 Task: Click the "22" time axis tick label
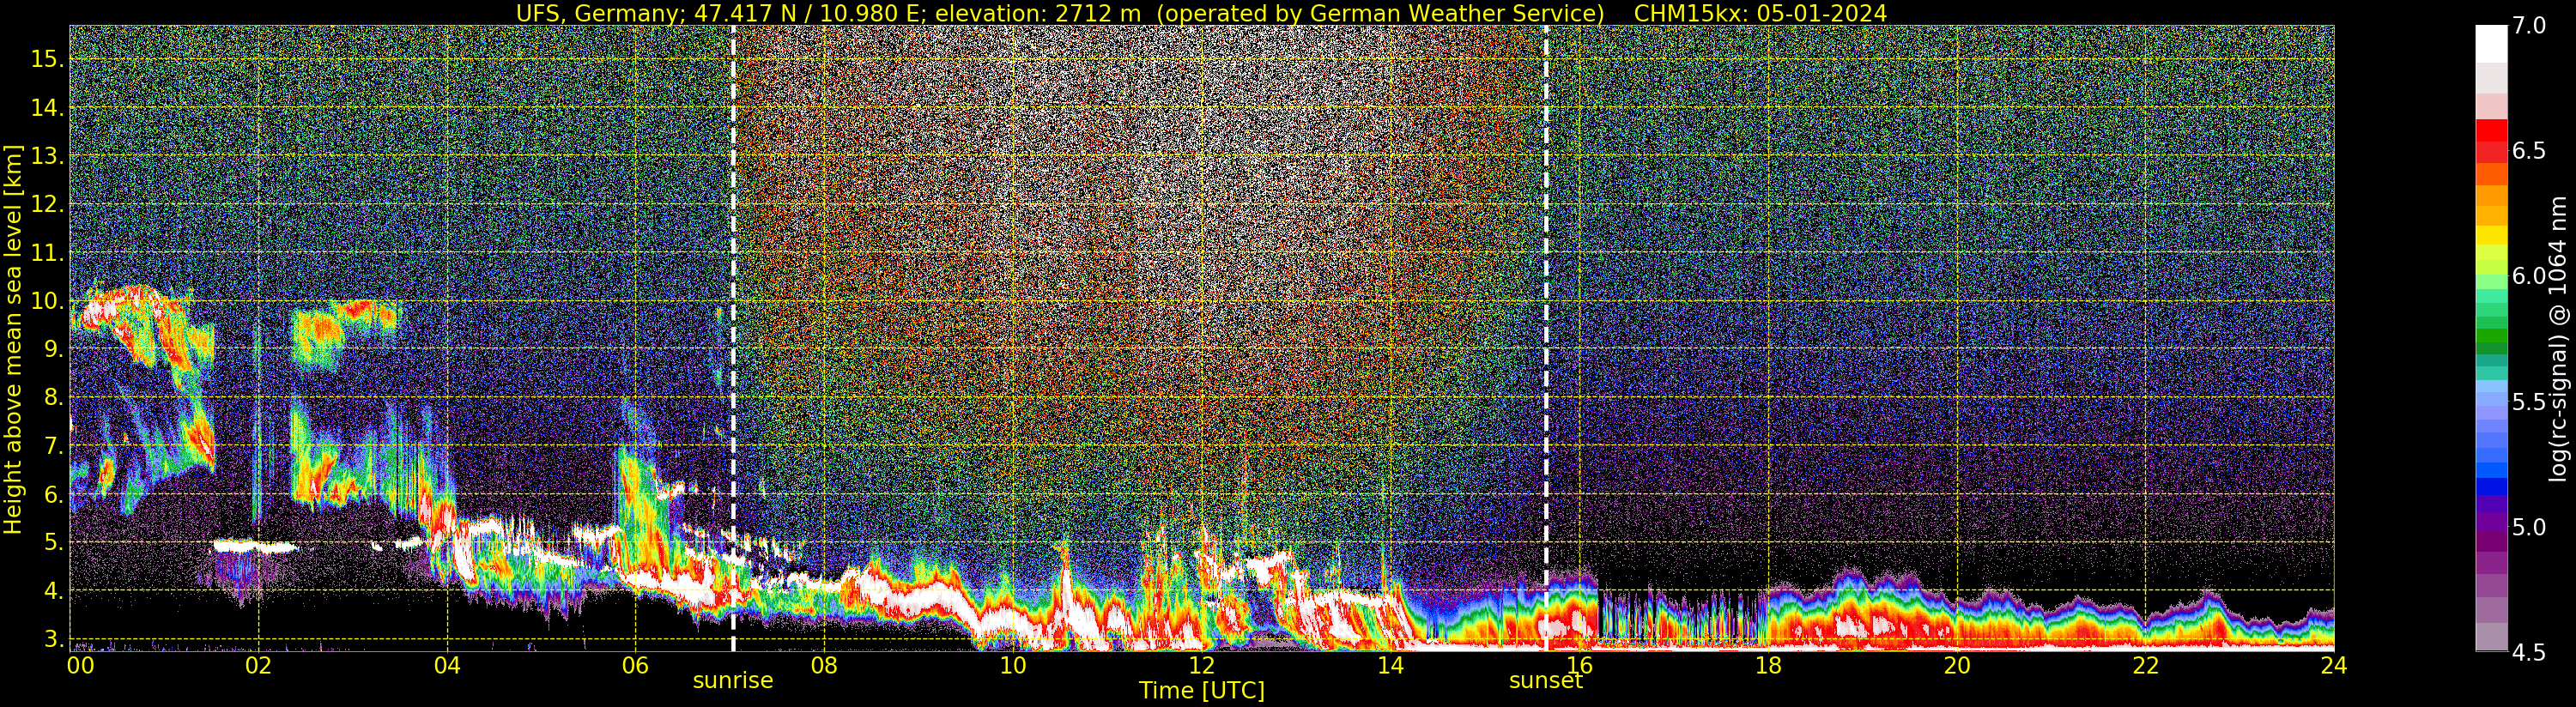[x=2145, y=665]
